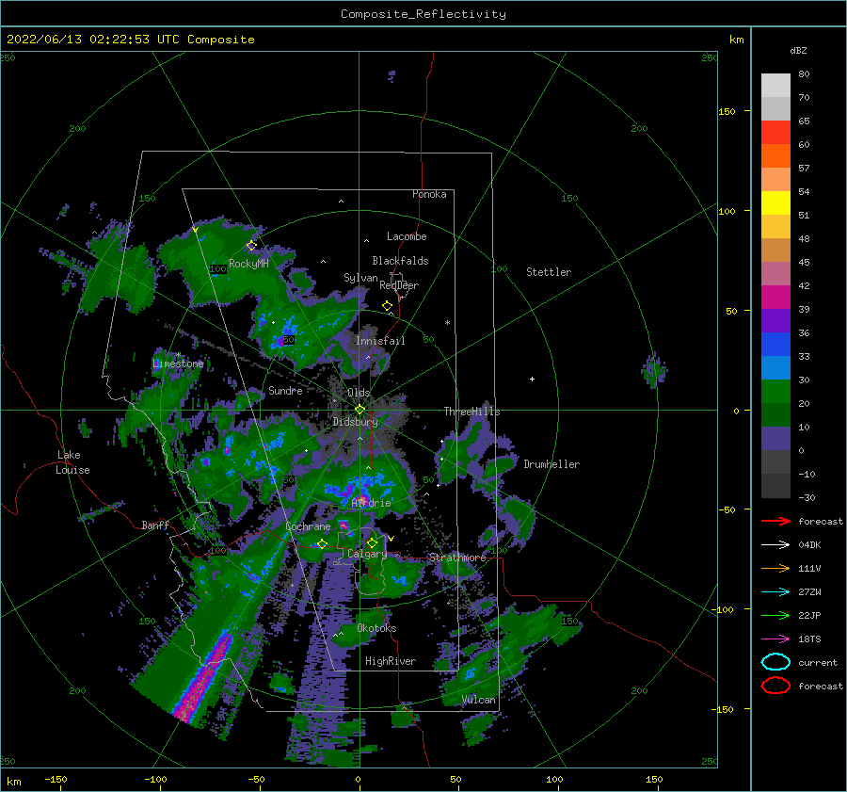Click the ThreeHills town label
Screen dimensions: 847x792
click(x=472, y=412)
